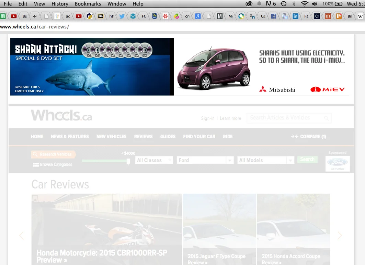Open the All Classes dropdown
Viewport: 365px width, 265px height.
(x=154, y=160)
